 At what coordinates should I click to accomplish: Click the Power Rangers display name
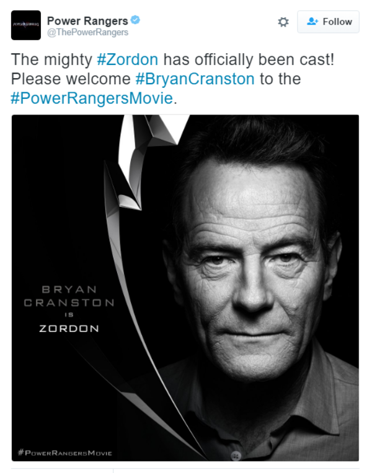coord(87,21)
